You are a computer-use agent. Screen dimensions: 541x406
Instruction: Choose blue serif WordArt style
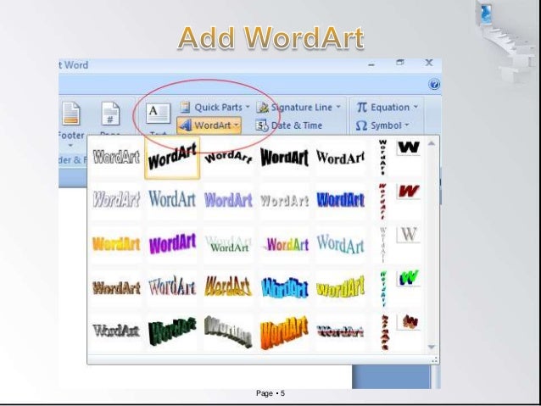(x=172, y=200)
